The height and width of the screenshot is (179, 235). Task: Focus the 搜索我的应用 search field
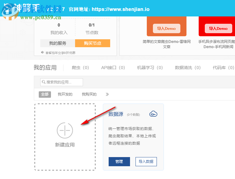[62, 82]
